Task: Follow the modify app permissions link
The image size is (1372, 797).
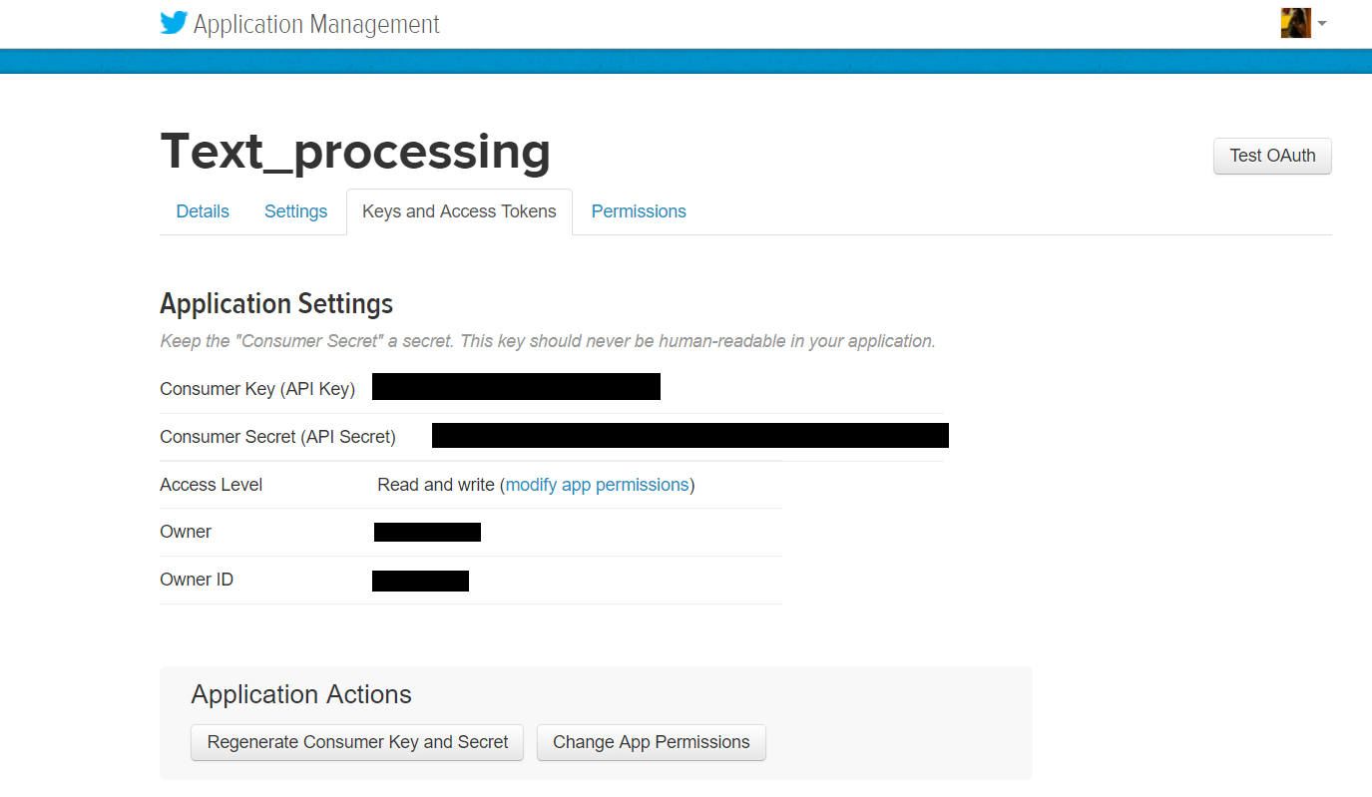Action: point(597,485)
